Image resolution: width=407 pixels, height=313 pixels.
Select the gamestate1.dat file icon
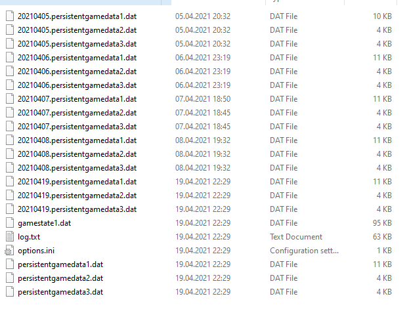click(x=10, y=223)
